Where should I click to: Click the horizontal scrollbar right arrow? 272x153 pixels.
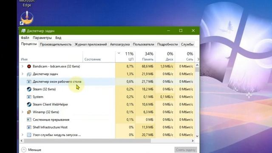[x=193, y=141]
